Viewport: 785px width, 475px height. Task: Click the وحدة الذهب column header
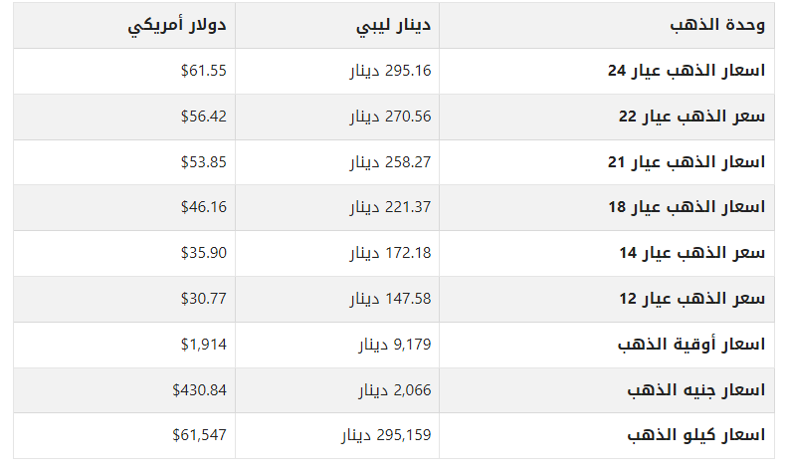pos(717,25)
